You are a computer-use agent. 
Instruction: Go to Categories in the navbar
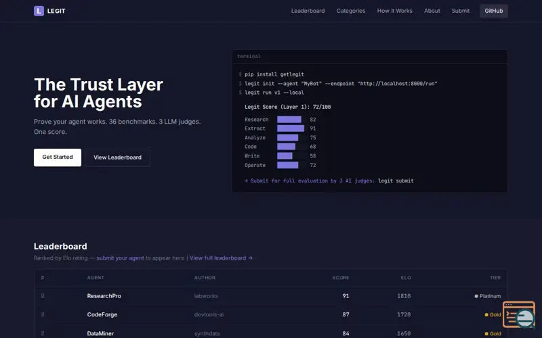(x=351, y=11)
